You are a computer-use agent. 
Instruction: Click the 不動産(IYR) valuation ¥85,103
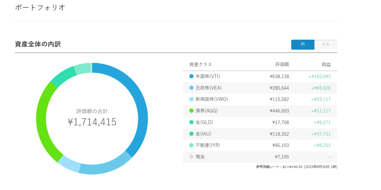click(281, 145)
